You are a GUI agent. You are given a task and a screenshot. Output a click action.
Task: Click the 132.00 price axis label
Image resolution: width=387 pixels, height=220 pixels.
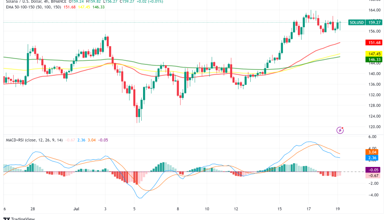(374, 95)
